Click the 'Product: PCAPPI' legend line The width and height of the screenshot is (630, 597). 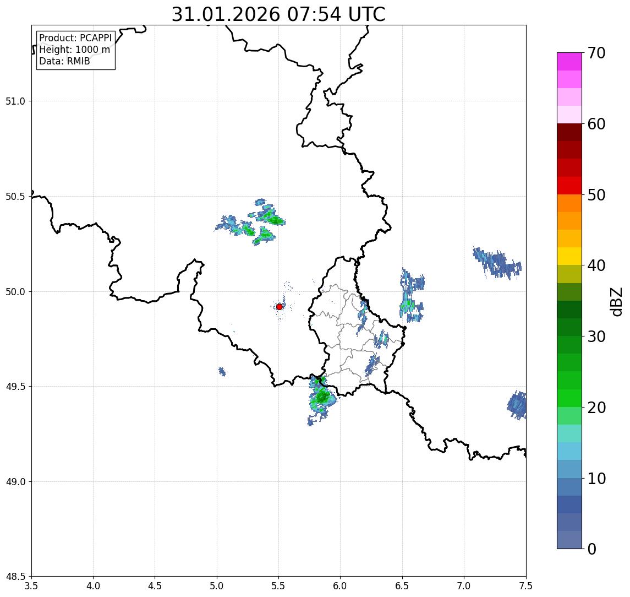75,38
